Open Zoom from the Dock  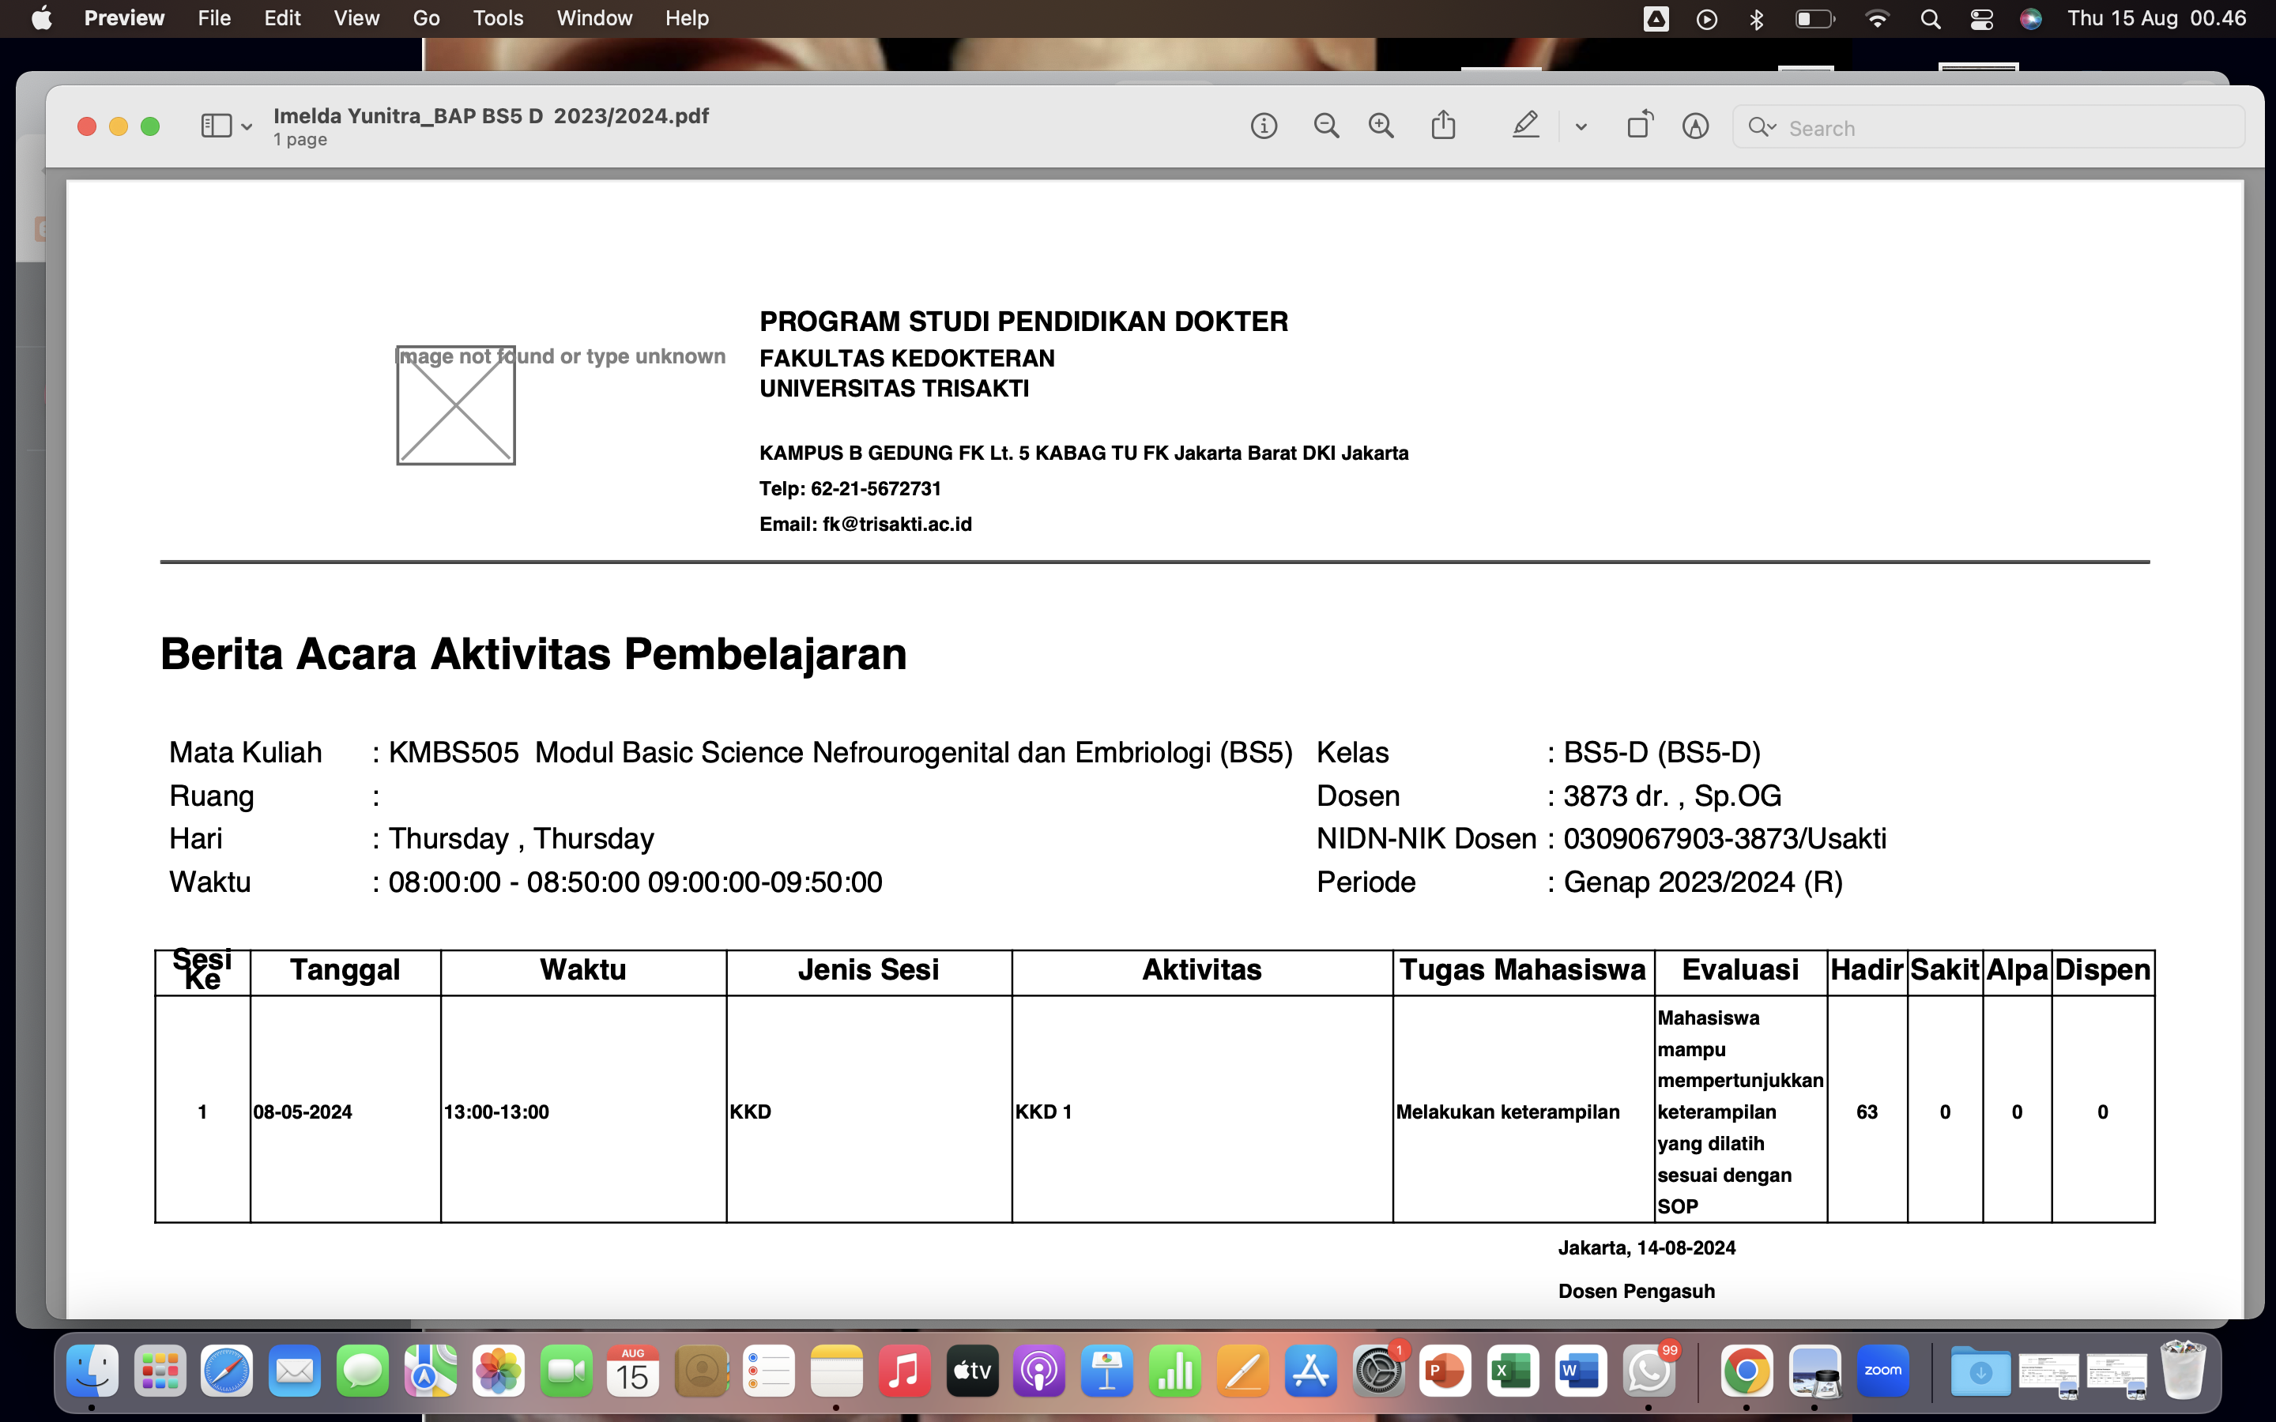pyautogui.click(x=1882, y=1371)
